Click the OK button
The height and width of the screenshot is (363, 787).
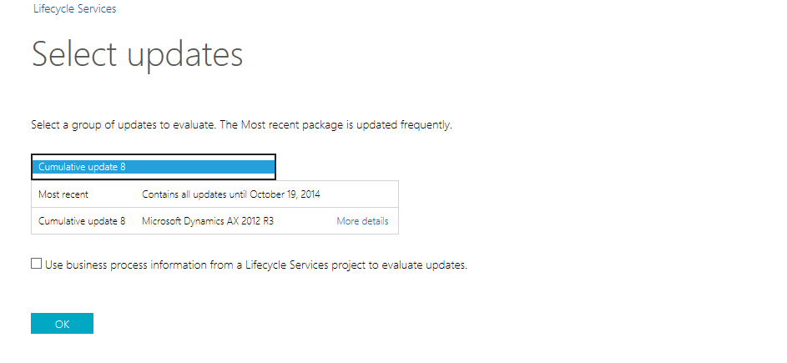[62, 324]
